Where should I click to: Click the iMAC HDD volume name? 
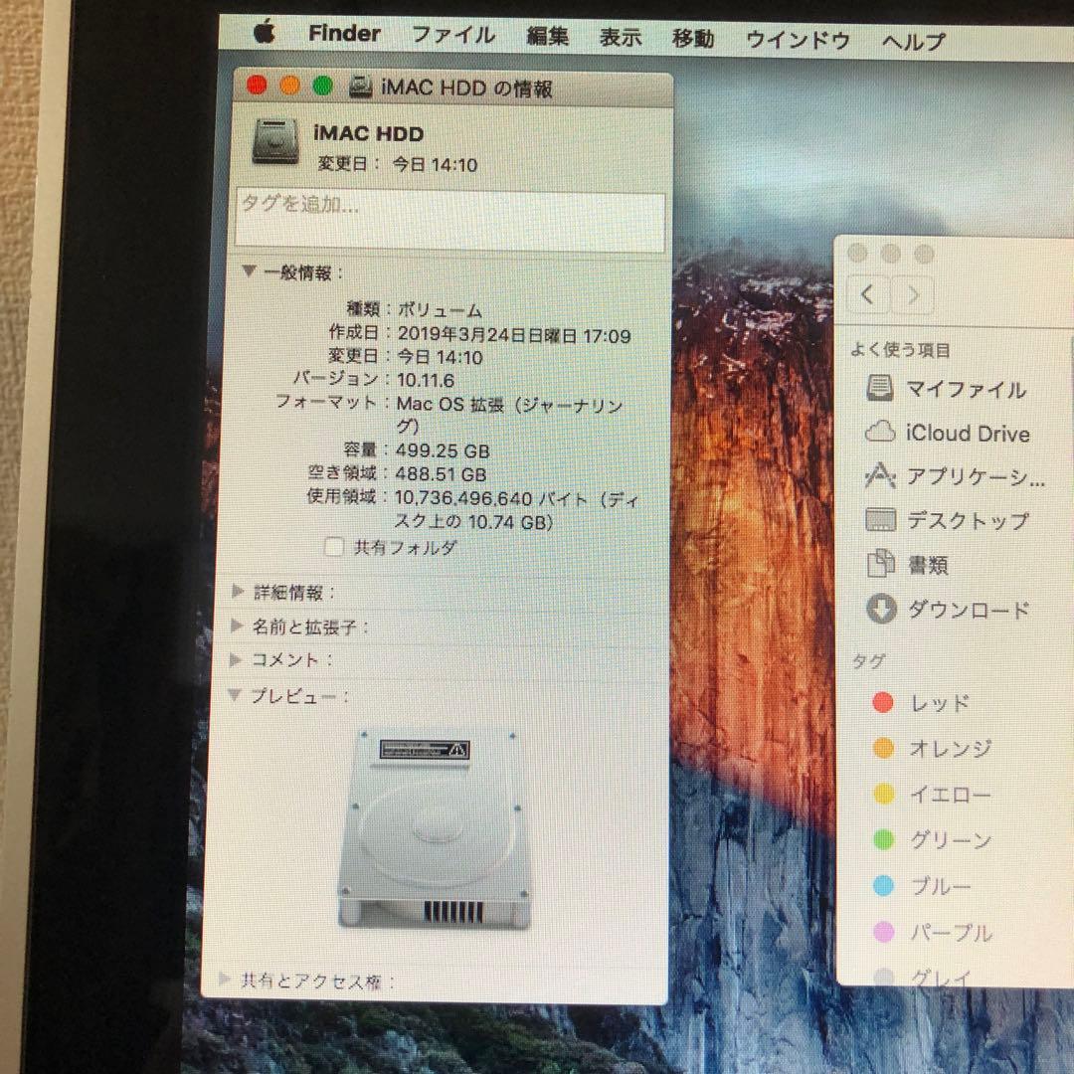[x=369, y=133]
